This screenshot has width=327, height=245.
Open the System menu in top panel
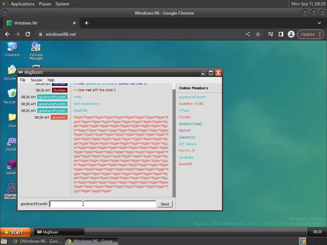tap(62, 4)
